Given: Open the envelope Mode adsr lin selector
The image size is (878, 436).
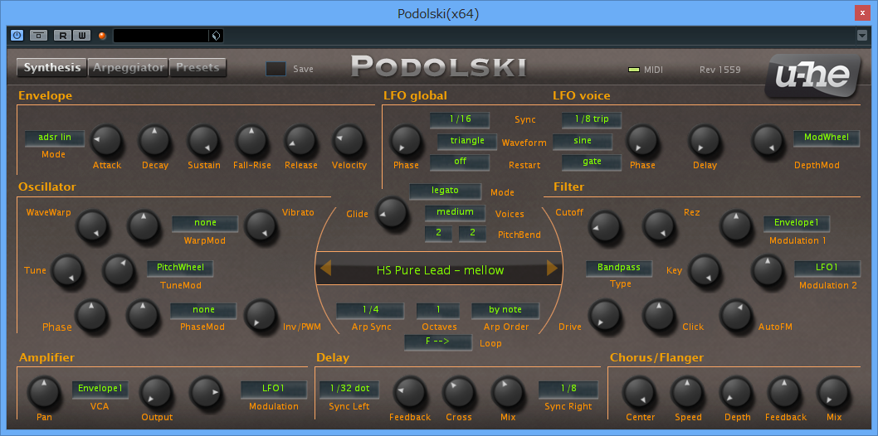Looking at the screenshot, I should click(55, 138).
